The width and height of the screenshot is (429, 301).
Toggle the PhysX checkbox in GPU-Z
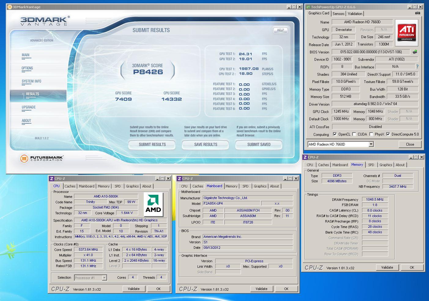(371, 134)
